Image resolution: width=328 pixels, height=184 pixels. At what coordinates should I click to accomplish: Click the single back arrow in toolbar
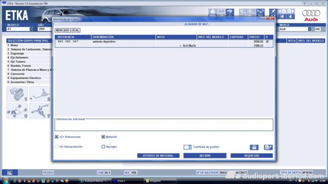[291, 16]
